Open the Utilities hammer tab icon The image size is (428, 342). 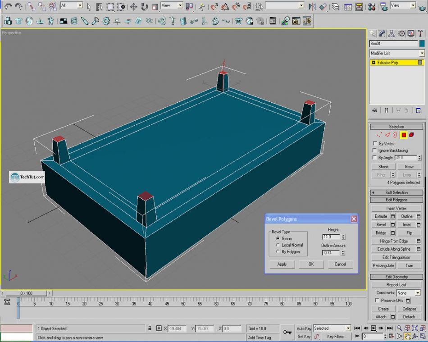(x=420, y=34)
